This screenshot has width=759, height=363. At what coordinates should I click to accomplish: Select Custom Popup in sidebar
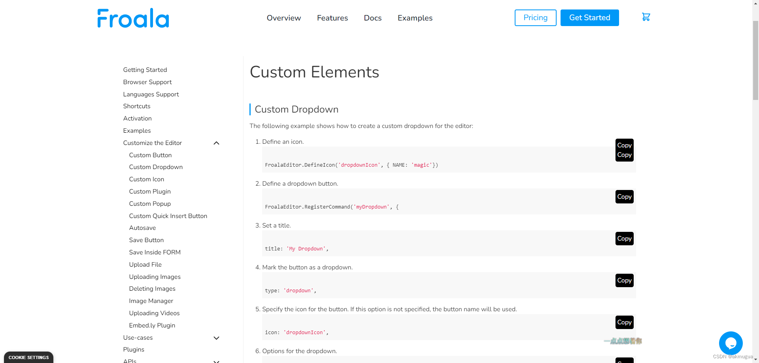coord(150,204)
